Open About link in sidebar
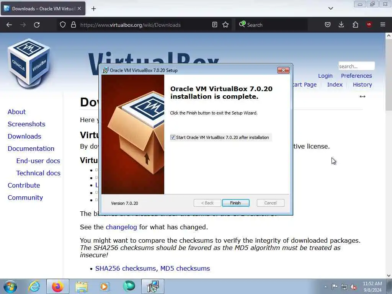The width and height of the screenshot is (392, 294). coord(16,112)
